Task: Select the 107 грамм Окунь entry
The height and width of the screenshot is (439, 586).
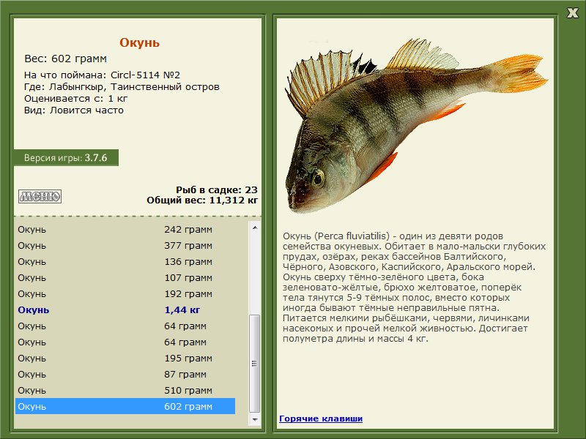Action: 125,278
